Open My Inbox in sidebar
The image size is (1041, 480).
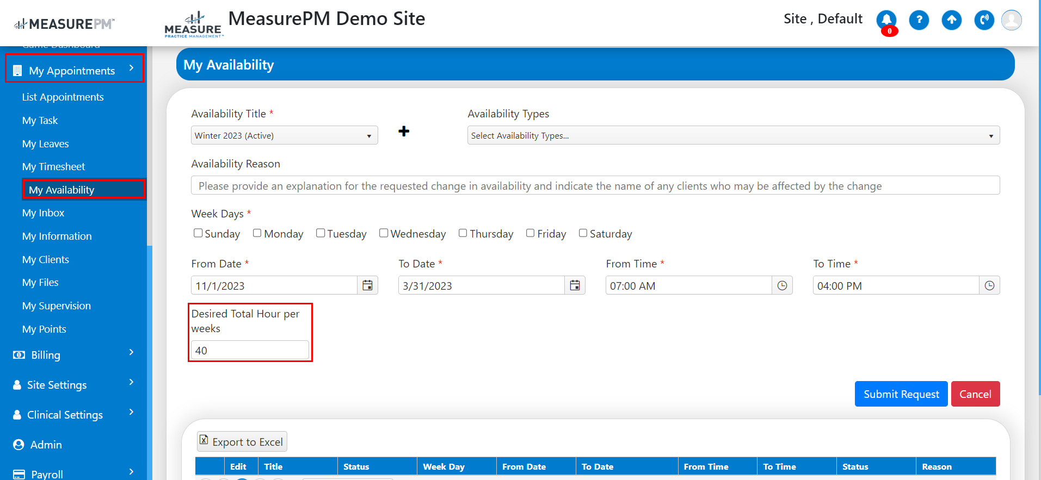[44, 213]
